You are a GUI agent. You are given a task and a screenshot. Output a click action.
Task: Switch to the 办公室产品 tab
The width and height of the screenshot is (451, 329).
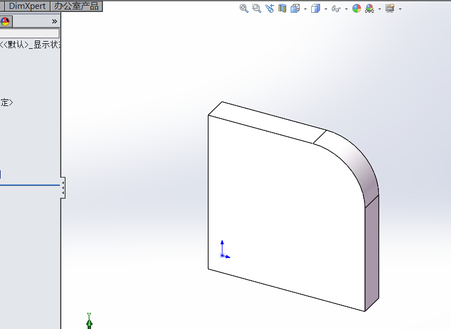click(76, 6)
